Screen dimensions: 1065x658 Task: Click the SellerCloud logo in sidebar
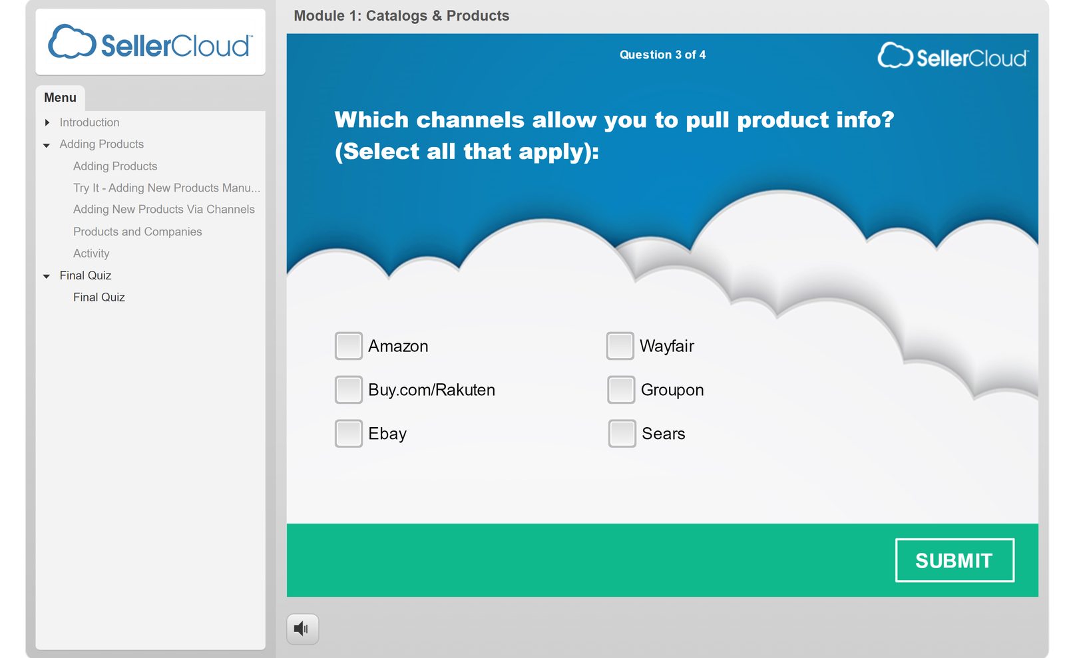(x=150, y=43)
